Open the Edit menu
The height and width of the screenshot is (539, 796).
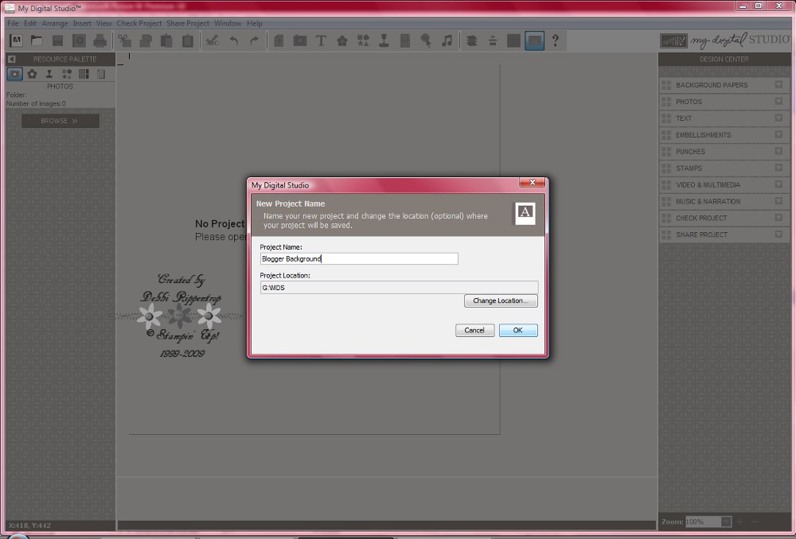[x=30, y=23]
